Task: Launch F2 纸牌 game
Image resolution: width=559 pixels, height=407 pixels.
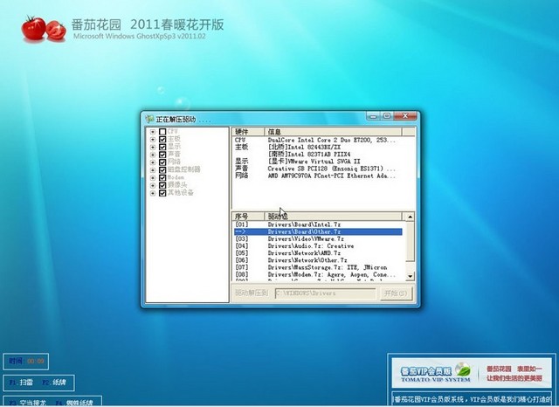Action: (x=54, y=383)
